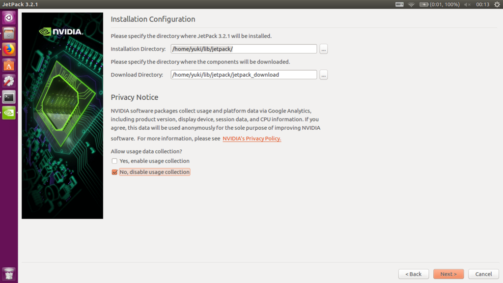The image size is (503, 283).
Task: Proceed with Next button
Action: (448, 274)
